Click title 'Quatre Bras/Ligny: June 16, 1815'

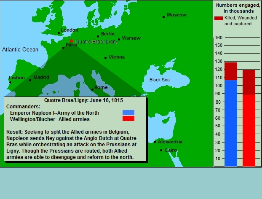[83, 100]
